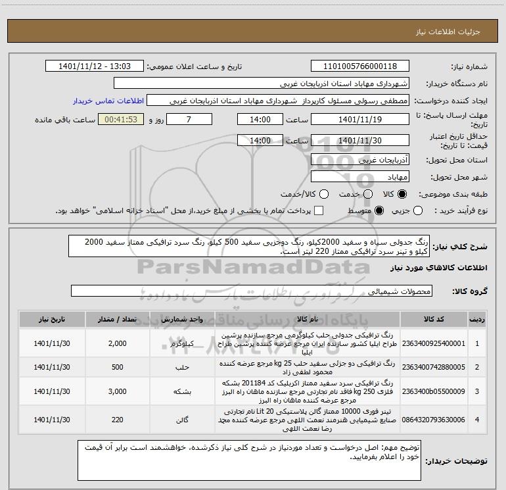Screen dimensions: 506x490
Task: Click the response deadline date 1401/11/19
Action: pos(360,119)
